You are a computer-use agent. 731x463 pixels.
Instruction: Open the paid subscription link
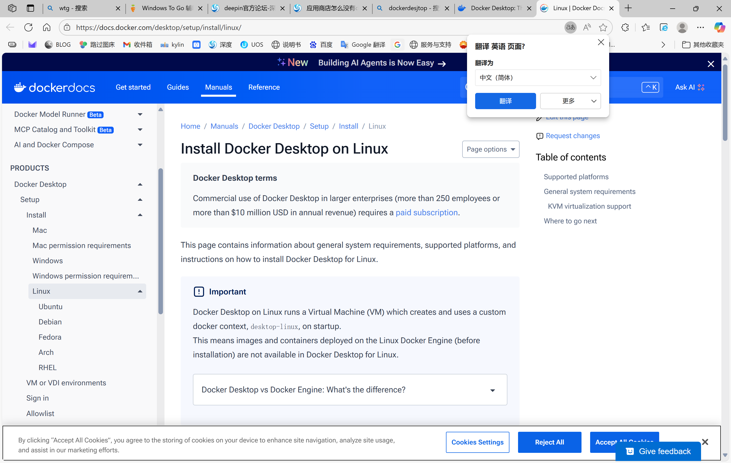pyautogui.click(x=426, y=212)
